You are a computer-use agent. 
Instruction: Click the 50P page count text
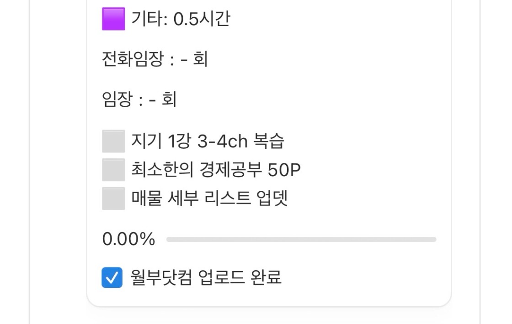[x=284, y=170]
